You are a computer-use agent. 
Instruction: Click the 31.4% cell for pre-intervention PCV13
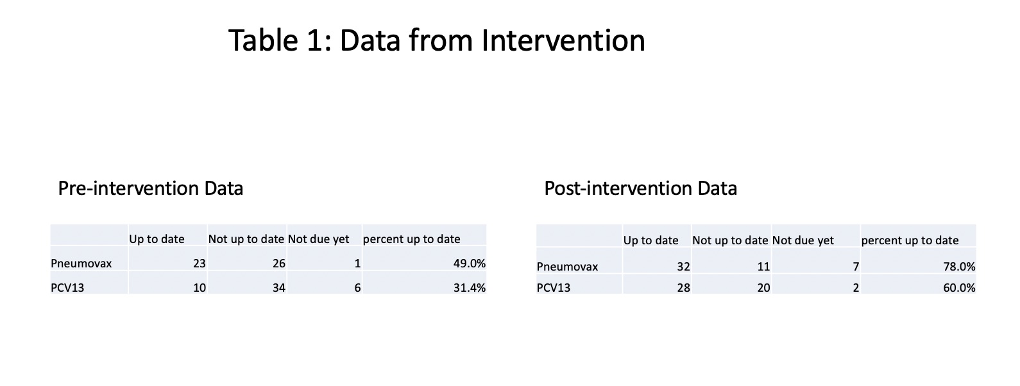tap(470, 288)
